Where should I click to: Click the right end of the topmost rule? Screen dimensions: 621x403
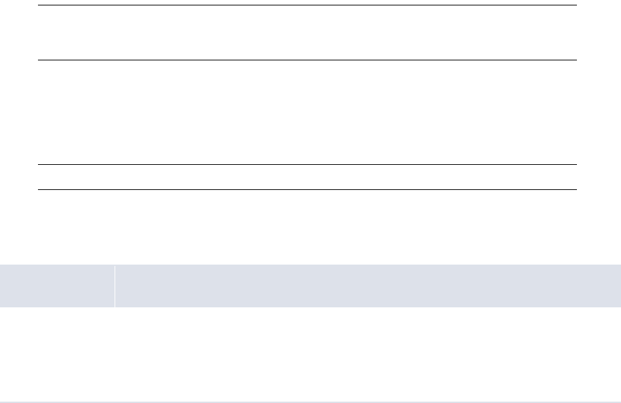[x=574, y=5]
